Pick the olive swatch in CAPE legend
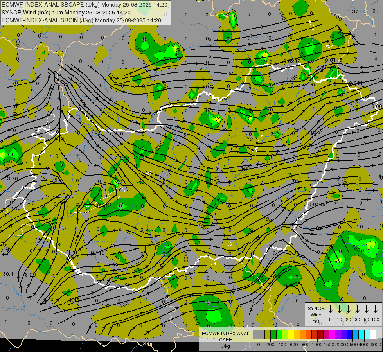This screenshot has width=383, height=352. 268,335
